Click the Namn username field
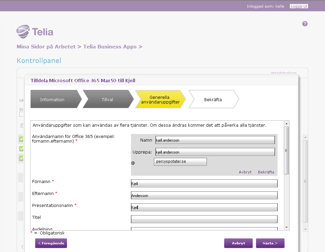Image resolution: width=325 pixels, height=252 pixels. 215,140
